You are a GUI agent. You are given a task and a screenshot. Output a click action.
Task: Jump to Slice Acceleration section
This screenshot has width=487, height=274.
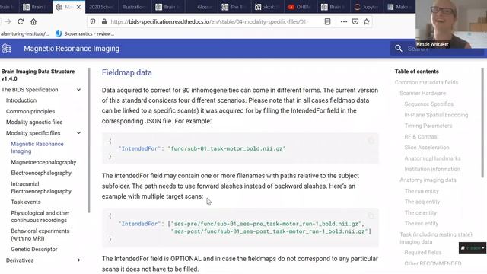427,148
